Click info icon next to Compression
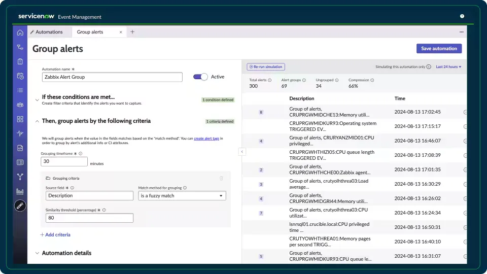The image size is (487, 274). click(372, 80)
